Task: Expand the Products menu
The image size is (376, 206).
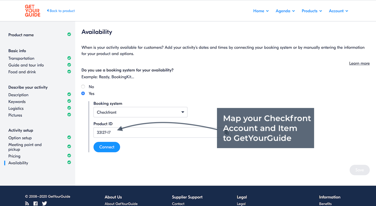Action: (x=312, y=11)
